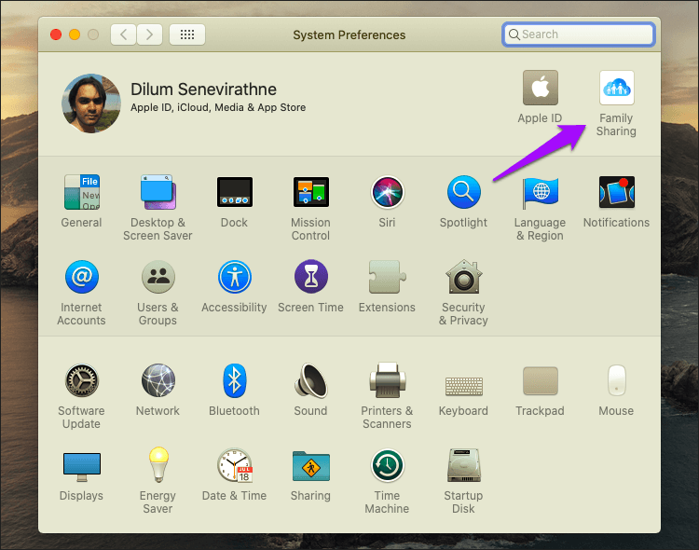
Task: Click the Dilum Senevirathne account name
Action: [203, 89]
